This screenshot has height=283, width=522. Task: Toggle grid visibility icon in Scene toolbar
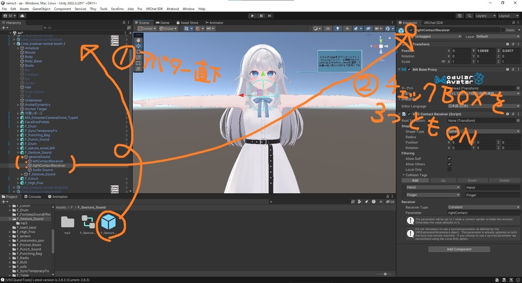[x=187, y=29]
